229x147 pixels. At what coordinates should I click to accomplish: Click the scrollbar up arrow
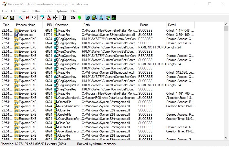(226, 24)
